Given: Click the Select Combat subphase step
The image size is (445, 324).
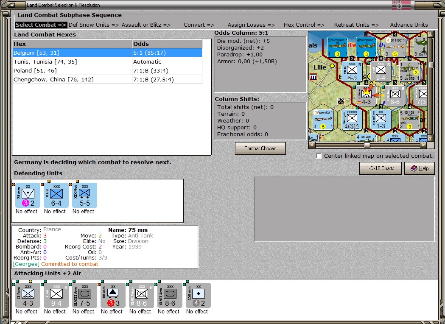Looking at the screenshot, I should [x=41, y=25].
